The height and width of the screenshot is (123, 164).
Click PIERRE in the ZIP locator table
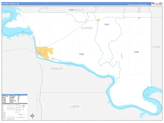(12, 98)
